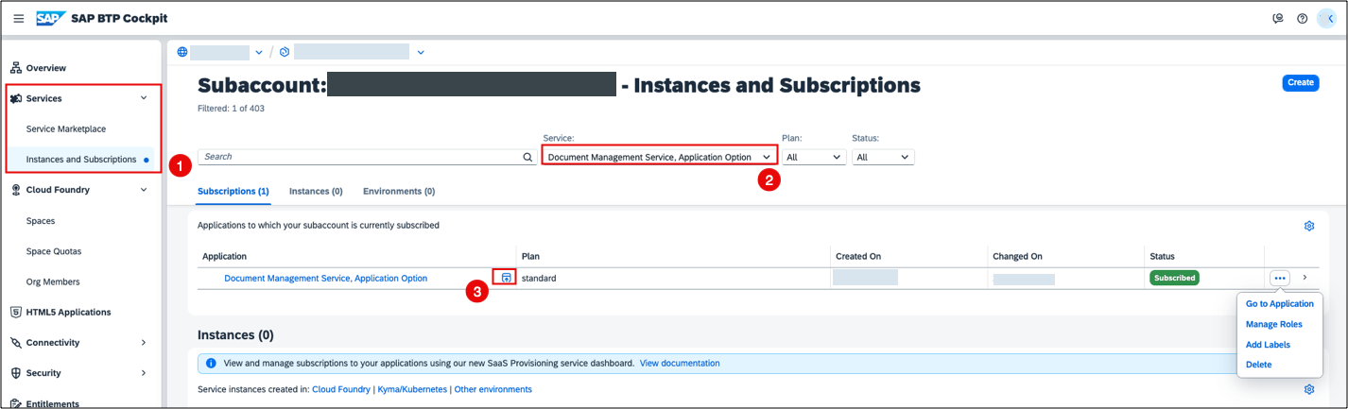Select Delete menu entry
This screenshot has width=1348, height=409.
[1259, 365]
